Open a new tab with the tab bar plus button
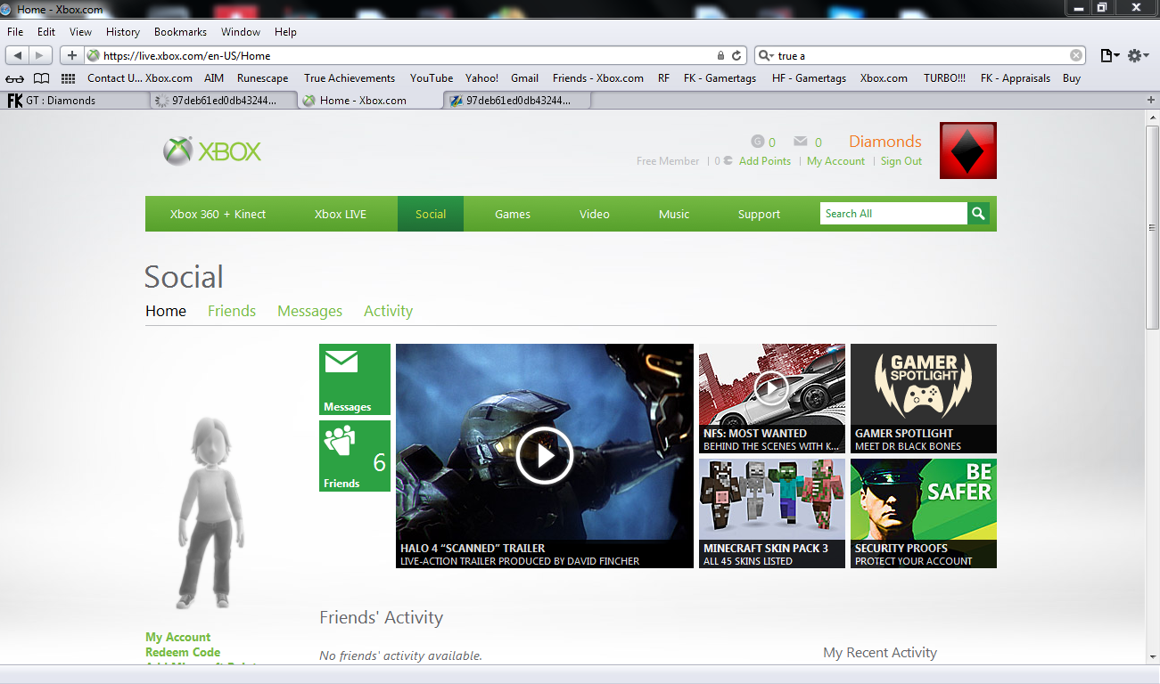The image size is (1160, 684). (x=1150, y=100)
